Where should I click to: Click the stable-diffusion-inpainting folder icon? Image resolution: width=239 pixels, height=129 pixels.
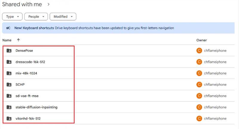pos(9,107)
